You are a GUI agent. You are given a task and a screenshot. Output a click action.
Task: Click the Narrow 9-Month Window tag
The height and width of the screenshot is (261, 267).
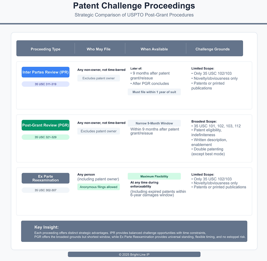point(154,123)
